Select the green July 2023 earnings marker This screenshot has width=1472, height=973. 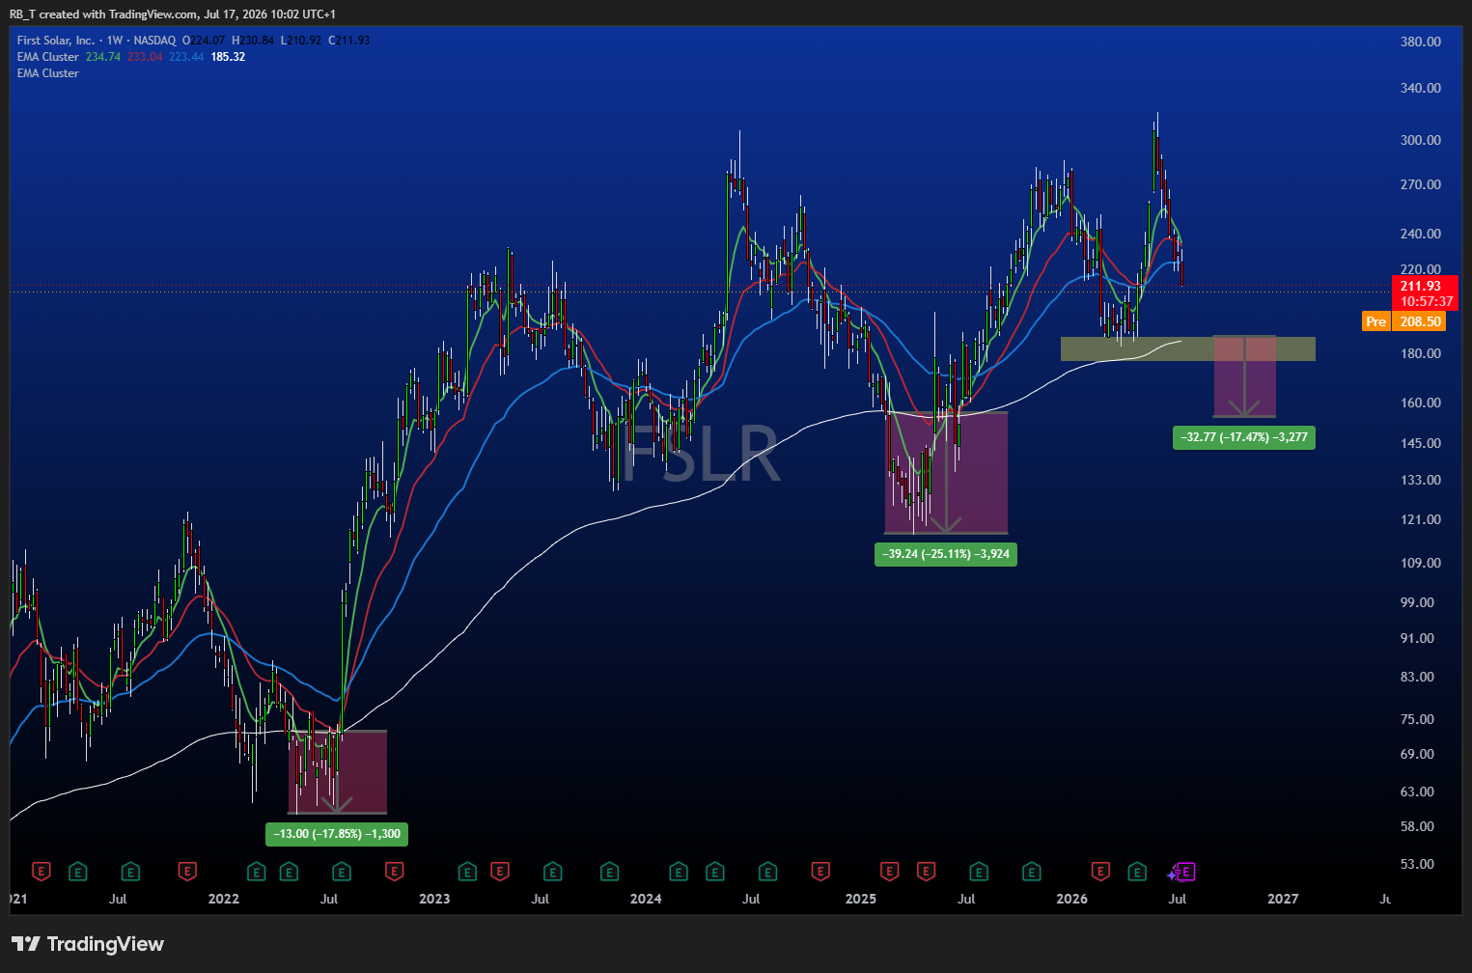click(x=552, y=872)
